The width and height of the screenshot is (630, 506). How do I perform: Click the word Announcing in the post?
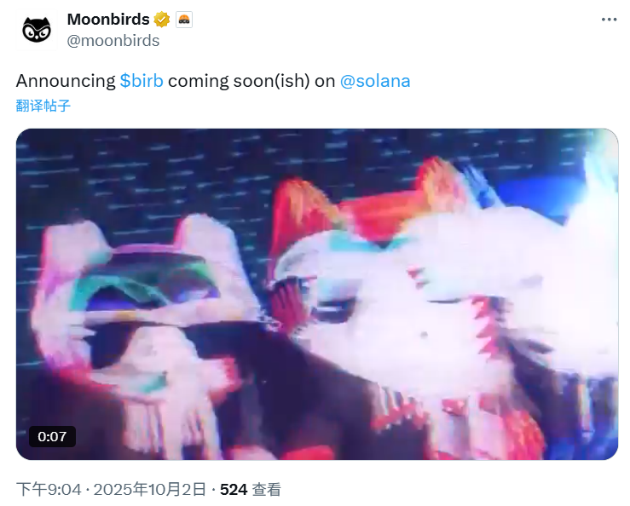[66, 81]
